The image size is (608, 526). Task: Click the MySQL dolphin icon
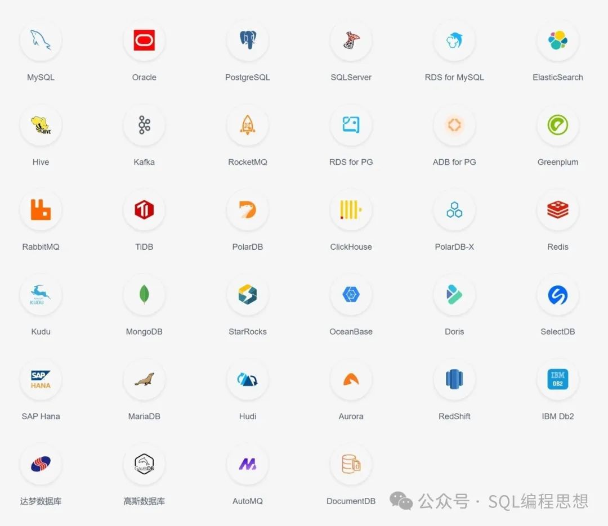click(x=41, y=41)
